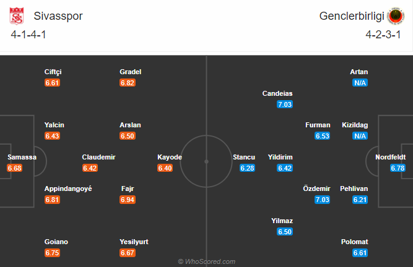
Task: Select striker Kayode's name
Action: 170,157
